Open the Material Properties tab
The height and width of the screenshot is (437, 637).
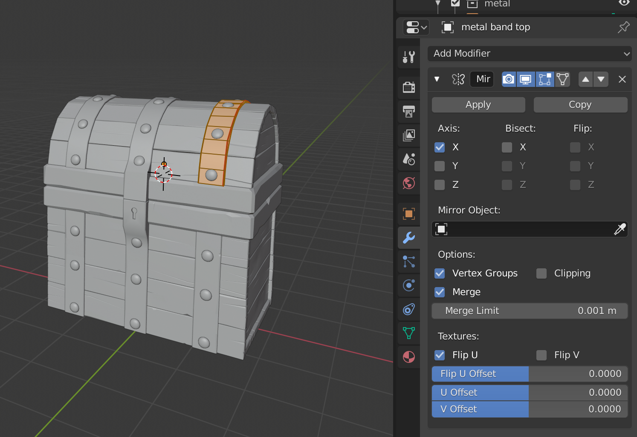408,357
